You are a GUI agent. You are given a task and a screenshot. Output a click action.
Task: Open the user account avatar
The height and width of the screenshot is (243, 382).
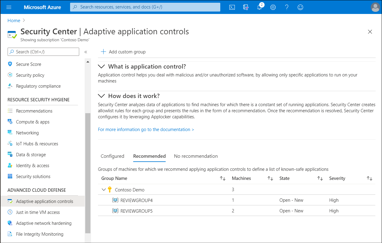375,7
